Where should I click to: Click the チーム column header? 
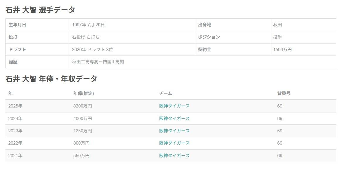[165, 93]
